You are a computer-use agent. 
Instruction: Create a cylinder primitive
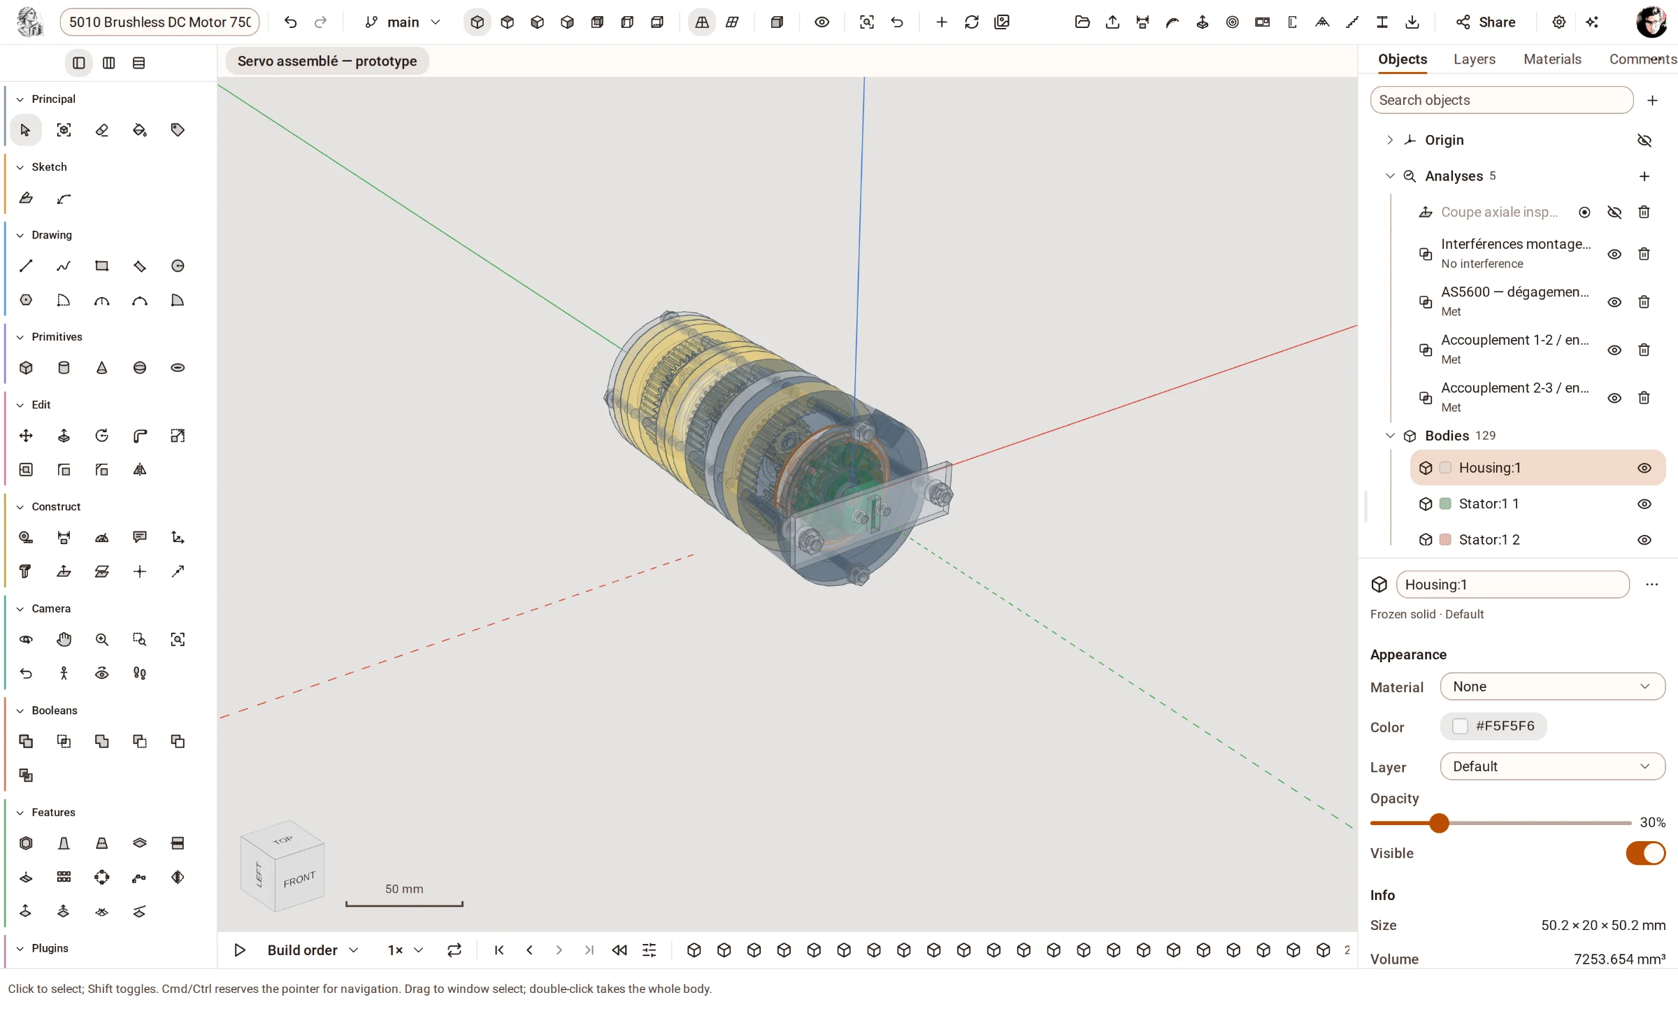[x=64, y=368]
